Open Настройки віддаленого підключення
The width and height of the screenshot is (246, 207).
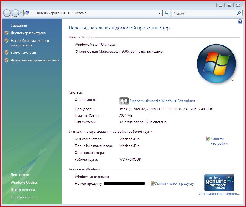click(30, 43)
